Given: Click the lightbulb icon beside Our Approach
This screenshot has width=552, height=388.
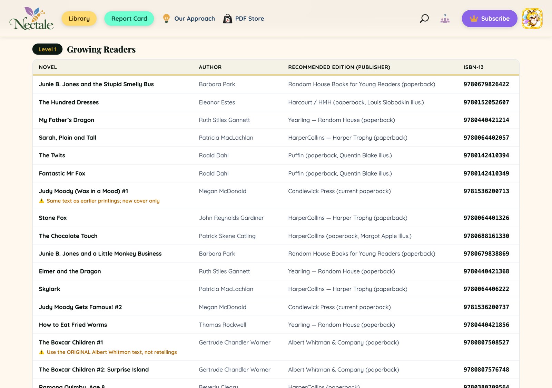Looking at the screenshot, I should [166, 19].
